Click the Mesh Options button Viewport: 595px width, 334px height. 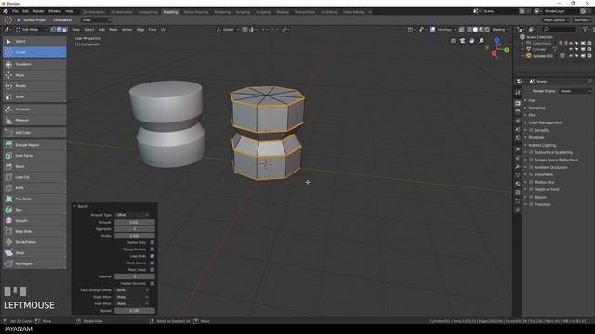[556, 20]
